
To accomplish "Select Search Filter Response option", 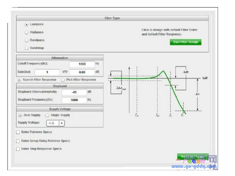I will click(x=19, y=80).
